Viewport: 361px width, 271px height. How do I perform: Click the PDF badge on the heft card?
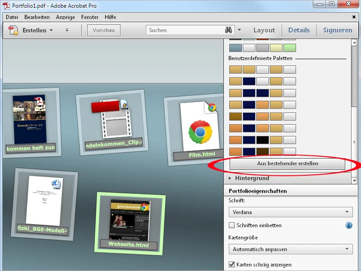(40, 101)
